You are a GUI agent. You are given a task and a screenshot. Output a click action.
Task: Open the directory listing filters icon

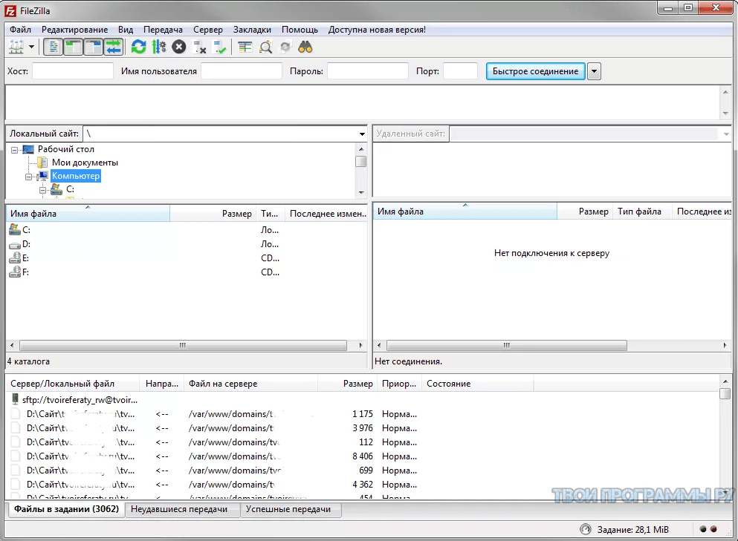click(x=245, y=47)
